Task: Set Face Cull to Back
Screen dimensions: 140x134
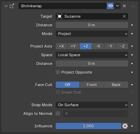Action: point(116,85)
